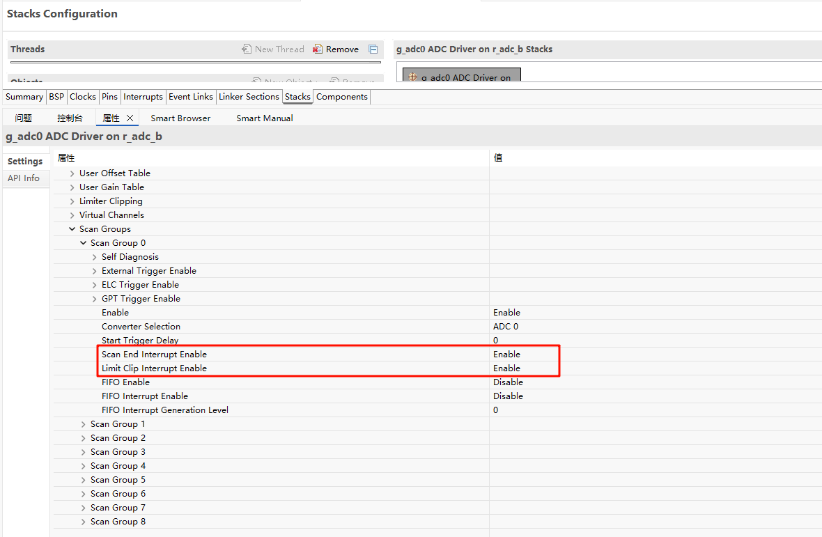Collapse the Scan Groups tree node
This screenshot has height=537, width=822.
(x=72, y=229)
